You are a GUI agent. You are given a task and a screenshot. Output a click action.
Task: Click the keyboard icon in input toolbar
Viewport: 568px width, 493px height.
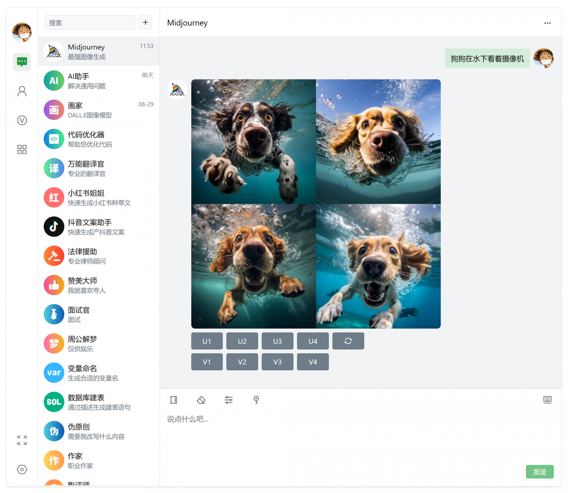(x=547, y=400)
